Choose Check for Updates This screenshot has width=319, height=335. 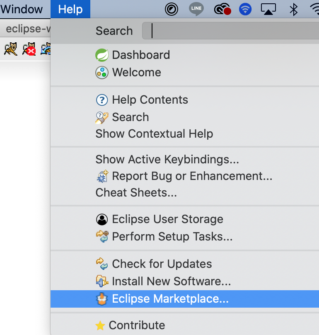pos(185,264)
